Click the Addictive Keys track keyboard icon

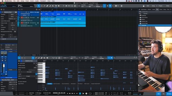point(38,12)
